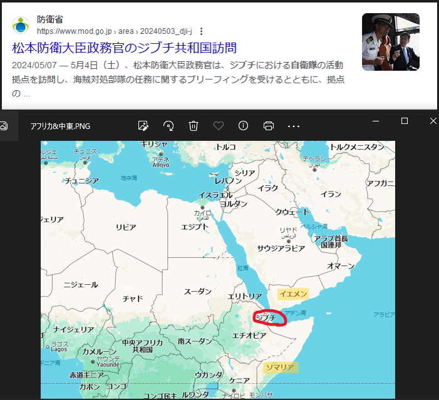Screen dimensions: 439x400
Task: Click the highlighted ソマリア label on map
Action: (279, 367)
